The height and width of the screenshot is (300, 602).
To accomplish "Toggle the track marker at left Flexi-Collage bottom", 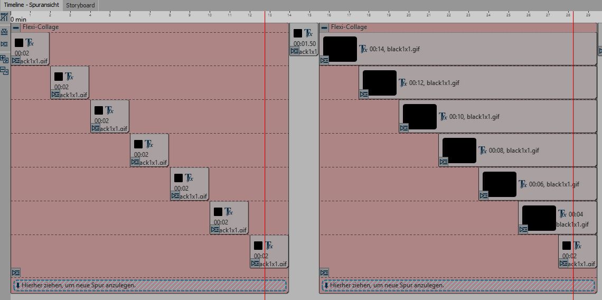I will [x=16, y=273].
